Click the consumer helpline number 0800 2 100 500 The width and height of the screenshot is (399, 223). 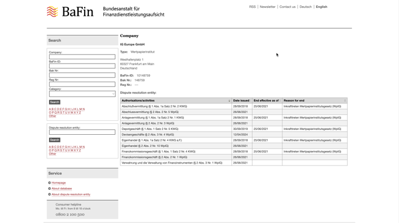(x=70, y=215)
